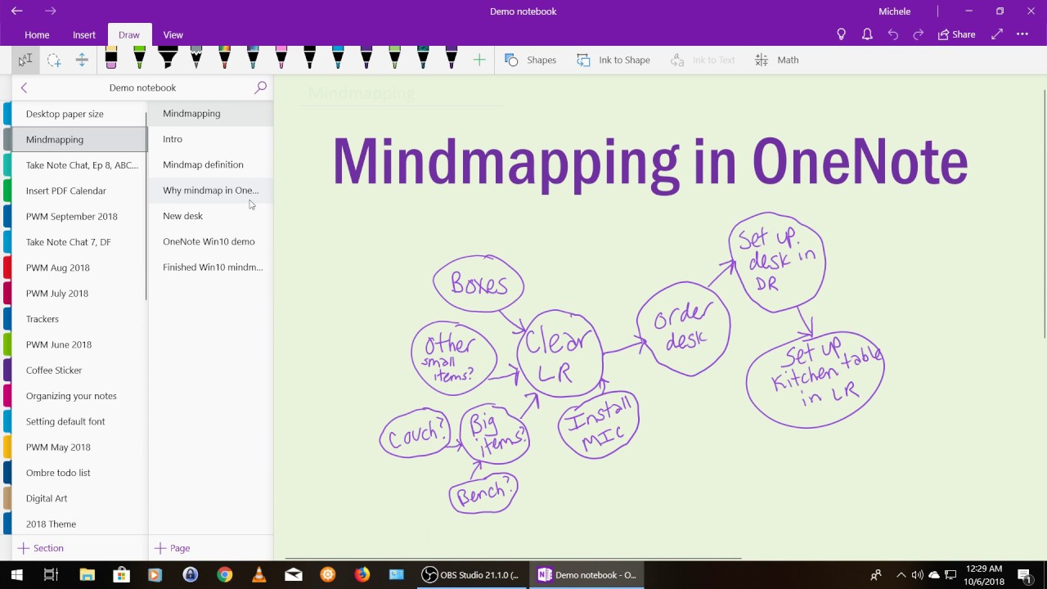Add a new pen with plus

[x=479, y=60]
